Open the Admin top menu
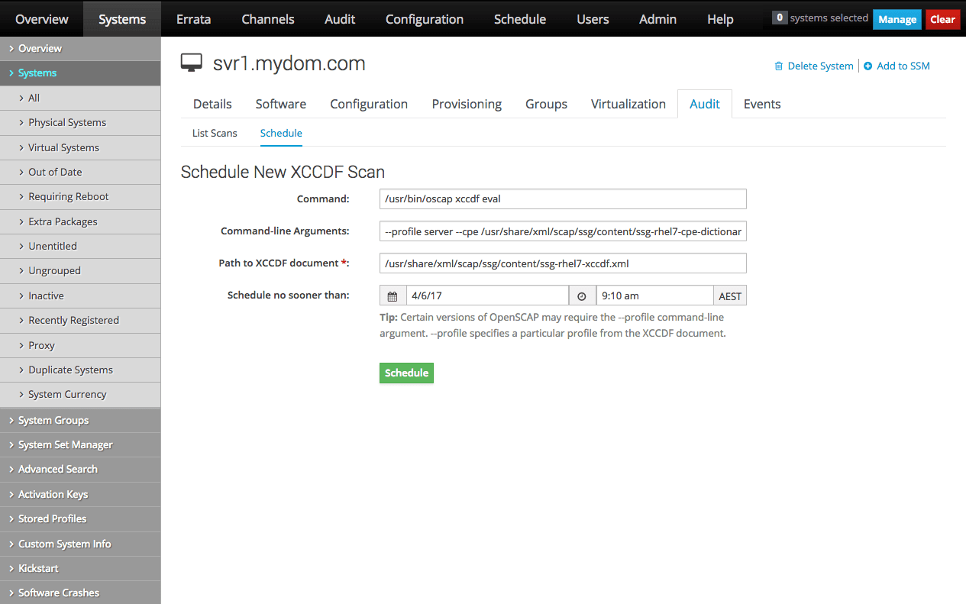Image resolution: width=966 pixels, height=604 pixels. (658, 19)
